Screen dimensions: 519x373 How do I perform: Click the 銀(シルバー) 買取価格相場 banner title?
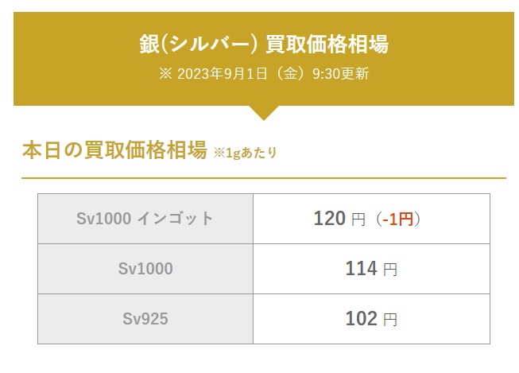[264, 44]
